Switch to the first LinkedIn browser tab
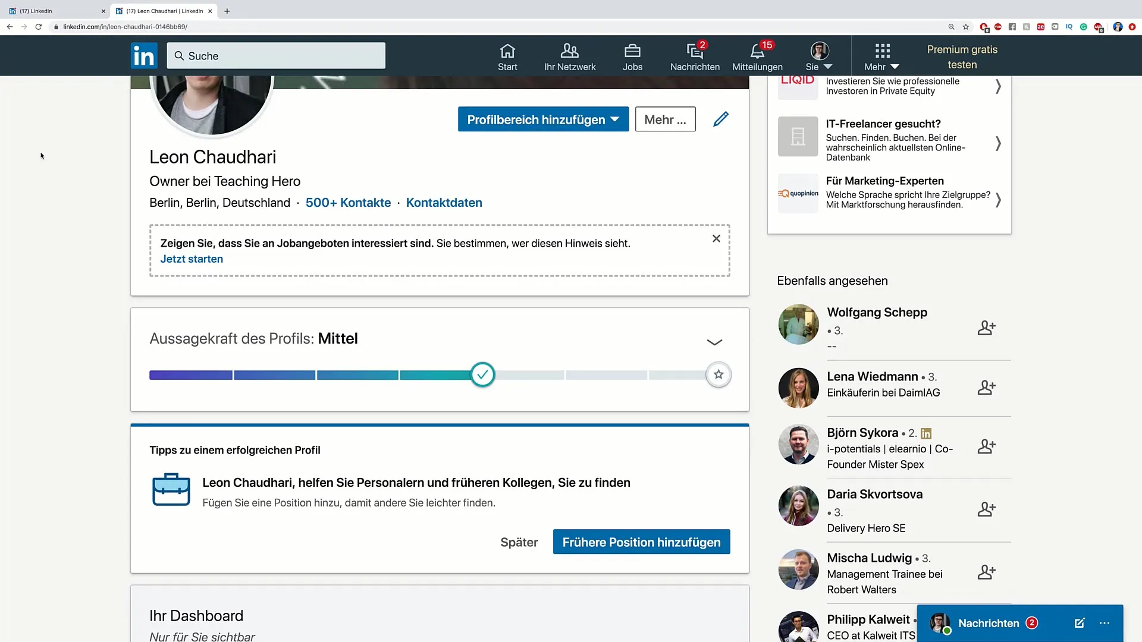Screen dimensions: 1142x642 (54, 11)
